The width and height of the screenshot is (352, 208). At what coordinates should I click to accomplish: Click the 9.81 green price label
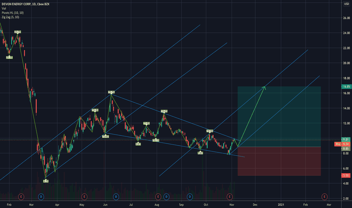[346, 140]
